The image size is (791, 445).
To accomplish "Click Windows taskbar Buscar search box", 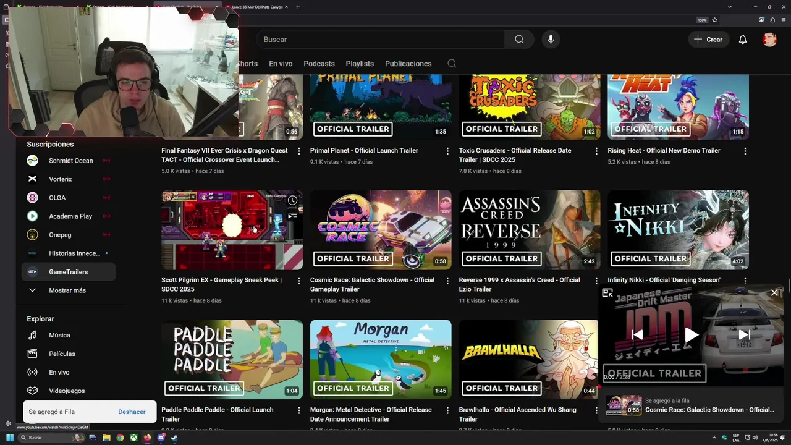I will click(52, 438).
